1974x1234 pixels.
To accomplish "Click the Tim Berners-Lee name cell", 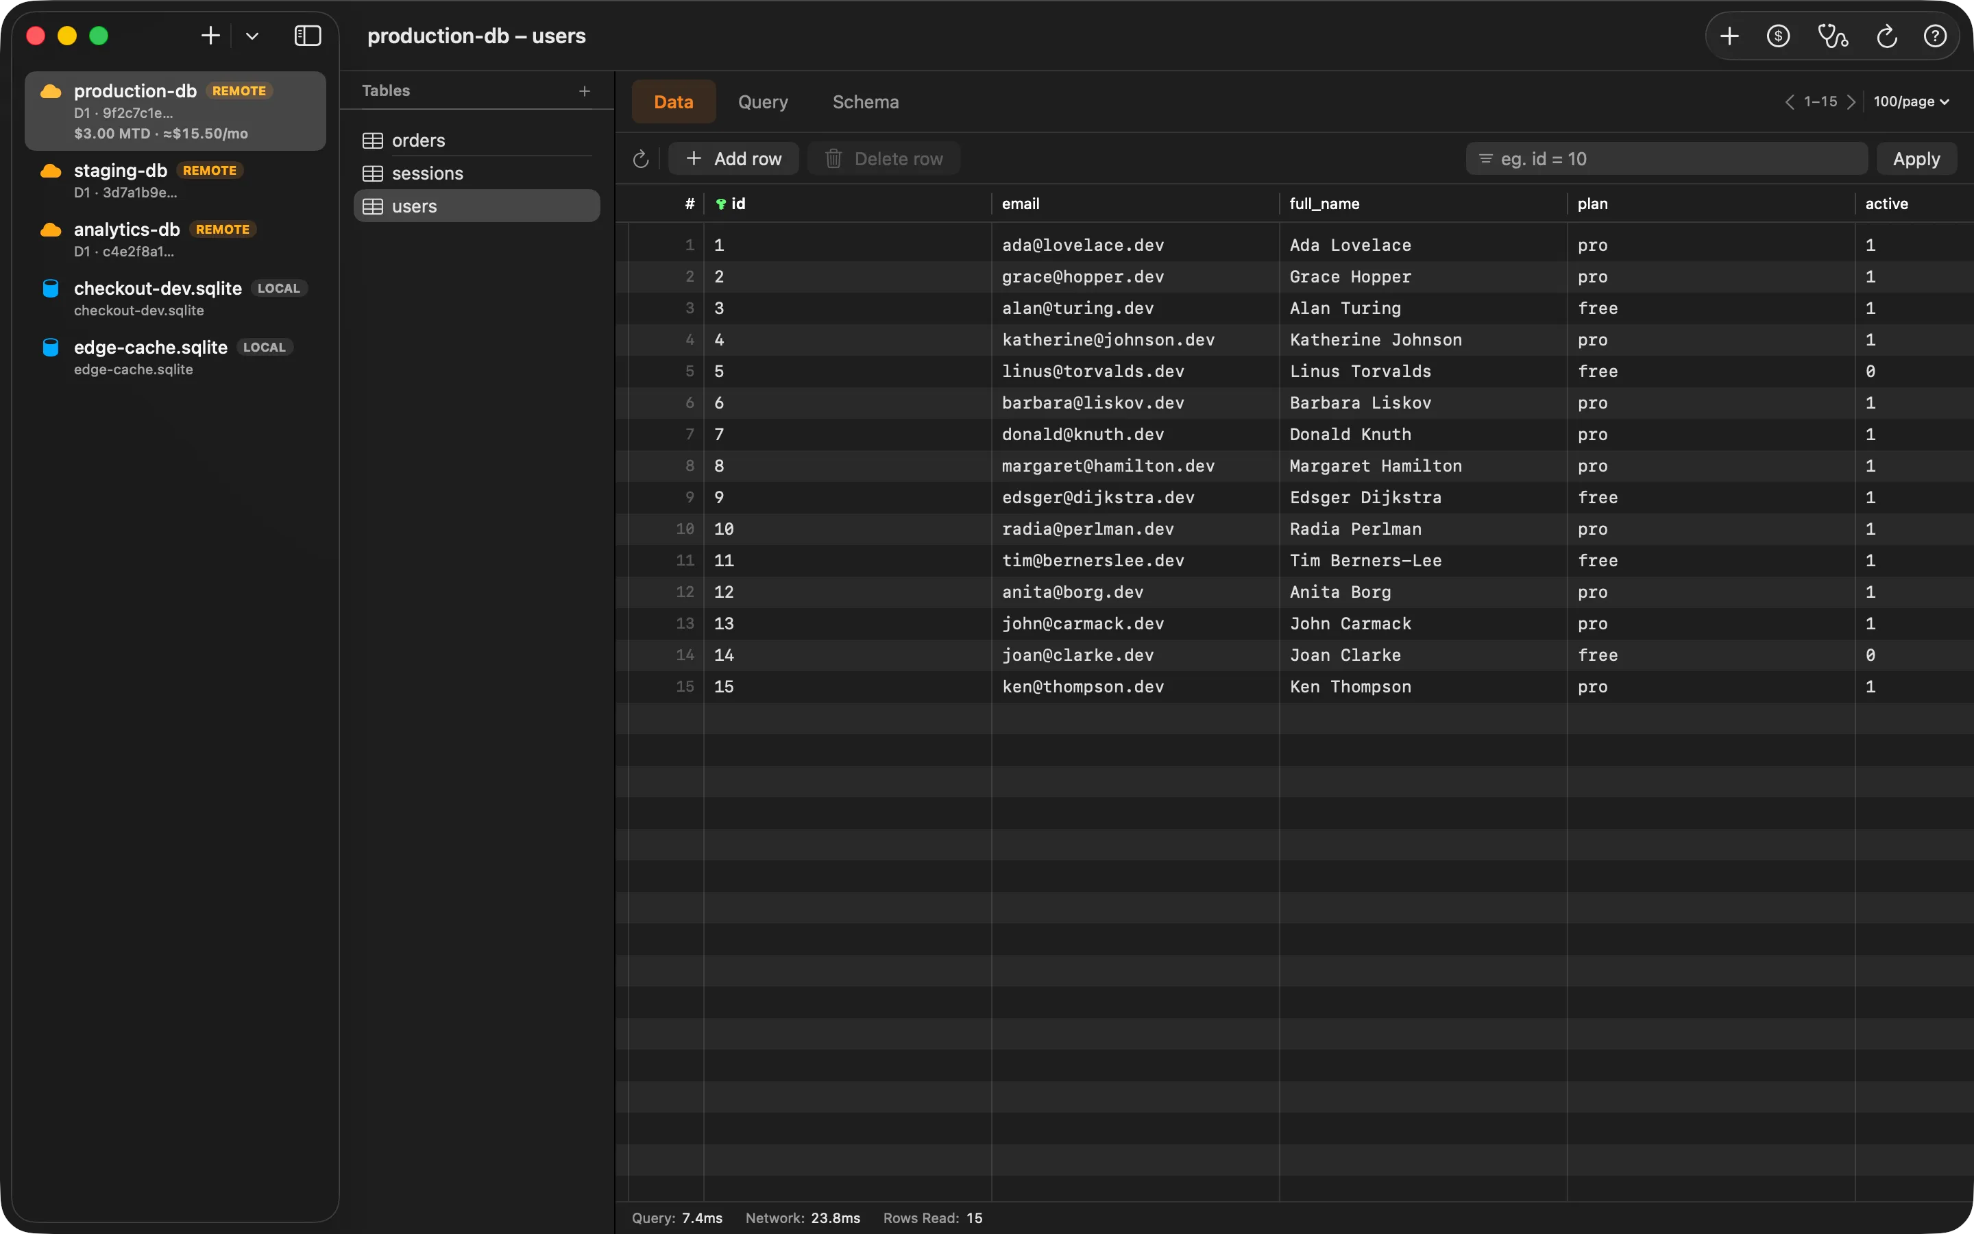I will click(x=1423, y=561).
